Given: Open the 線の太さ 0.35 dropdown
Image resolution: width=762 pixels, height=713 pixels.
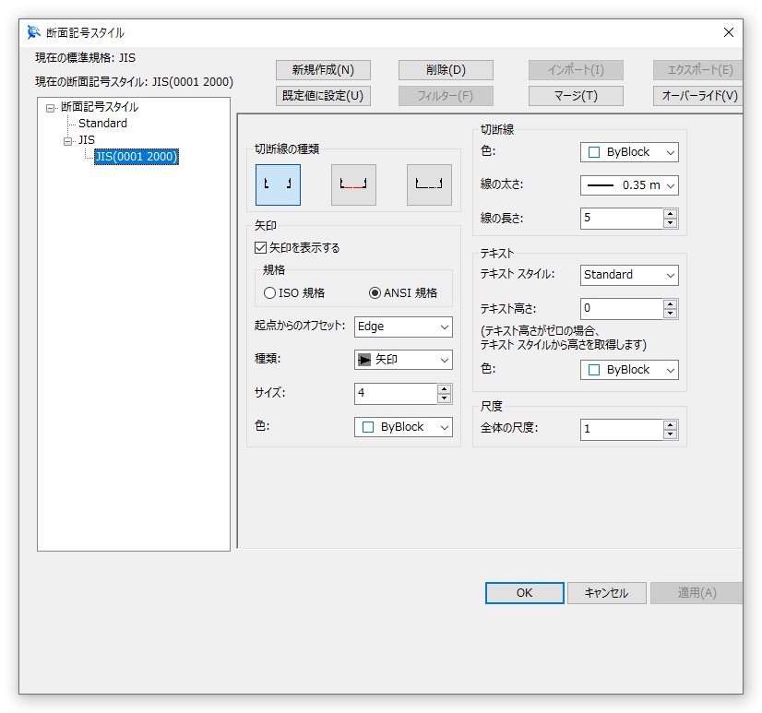Looking at the screenshot, I should point(629,185).
